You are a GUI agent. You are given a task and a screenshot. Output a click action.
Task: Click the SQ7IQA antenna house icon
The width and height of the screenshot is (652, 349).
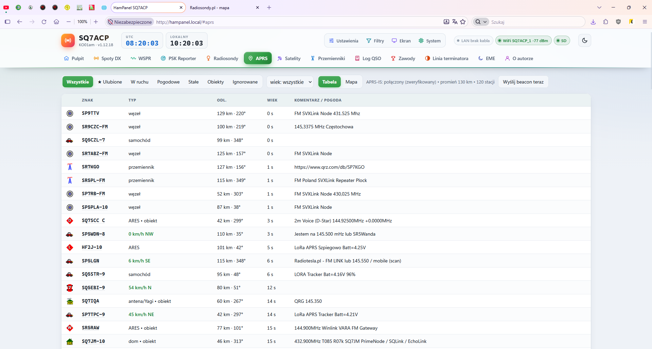70,301
